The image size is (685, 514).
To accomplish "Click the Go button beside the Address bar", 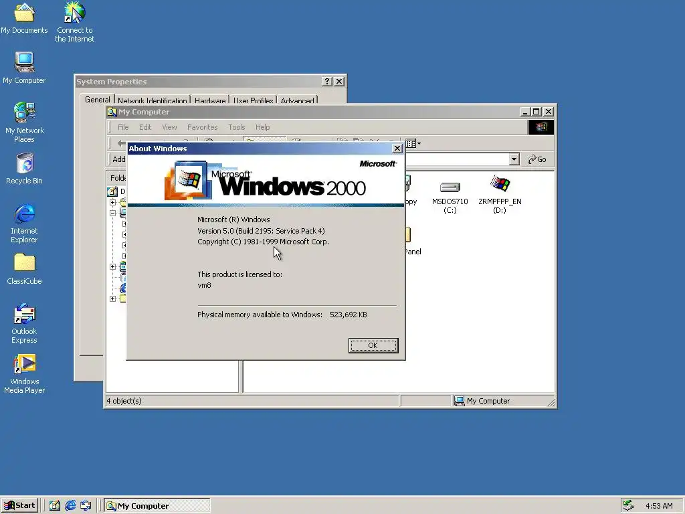I will click(537, 159).
